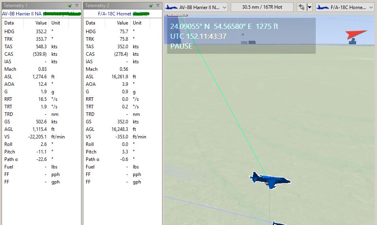The height and width of the screenshot is (225, 377).
Task: Click the Unit column header in Telemetry 2
Action: tap(137, 23)
